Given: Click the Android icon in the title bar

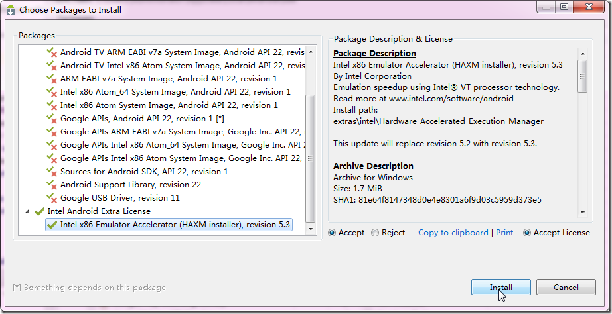Looking at the screenshot, I should (11, 9).
